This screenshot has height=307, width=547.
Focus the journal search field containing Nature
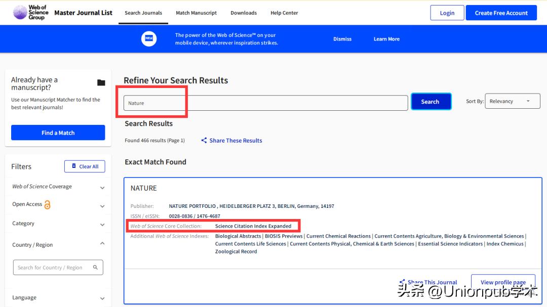click(x=265, y=103)
